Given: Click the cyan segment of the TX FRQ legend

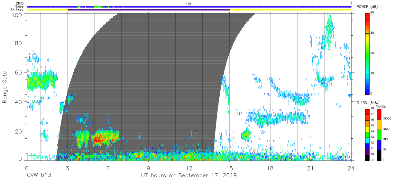Looking at the screenshot, I should 367,141.
